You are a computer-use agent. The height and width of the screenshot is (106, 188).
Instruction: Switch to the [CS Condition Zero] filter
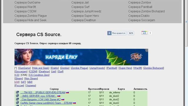39,75
